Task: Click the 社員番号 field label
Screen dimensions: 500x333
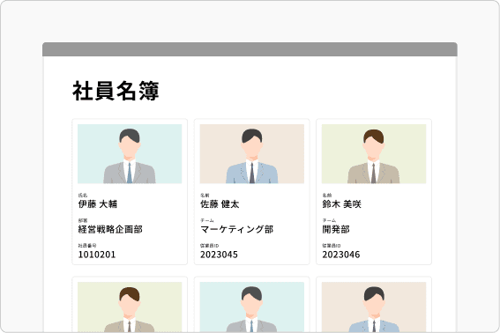Action: tap(87, 246)
